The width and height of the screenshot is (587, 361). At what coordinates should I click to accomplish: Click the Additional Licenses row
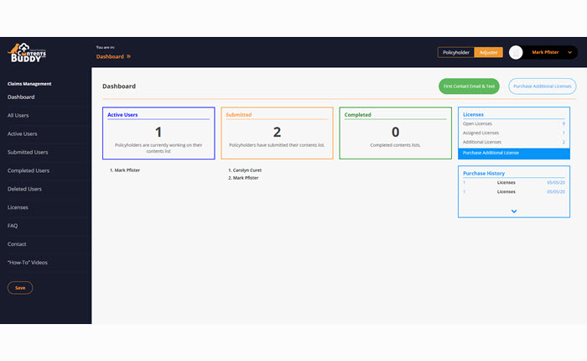tap(513, 142)
